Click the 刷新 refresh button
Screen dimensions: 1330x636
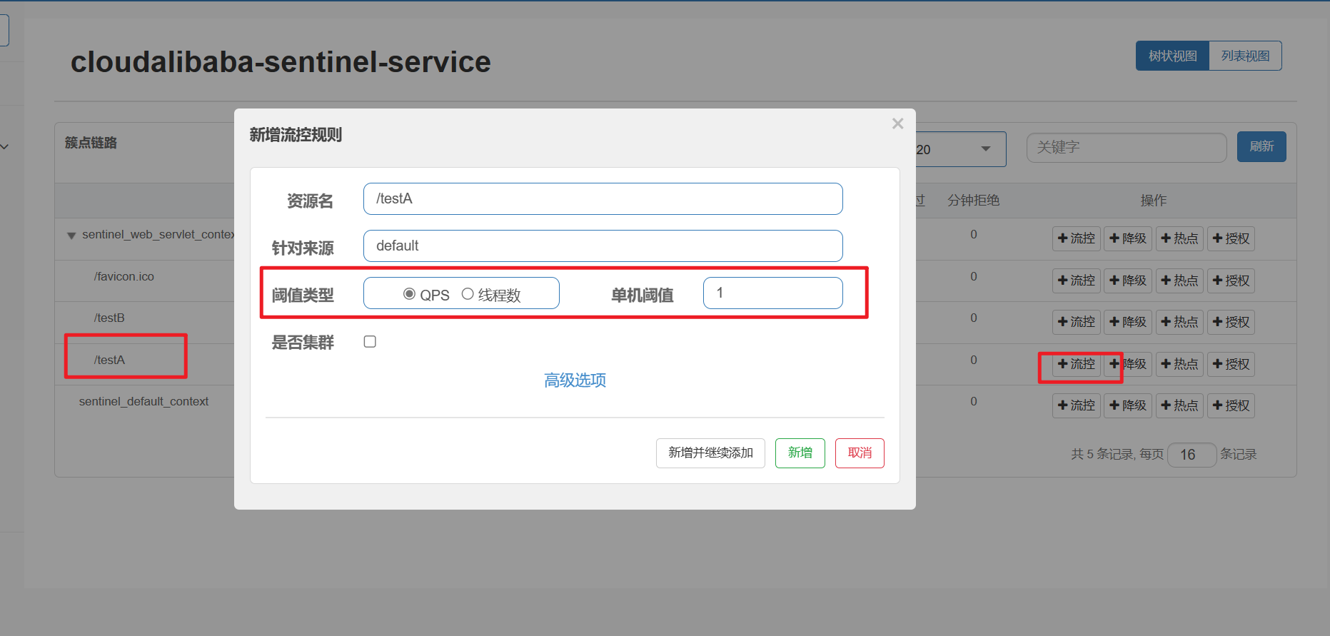1261,146
